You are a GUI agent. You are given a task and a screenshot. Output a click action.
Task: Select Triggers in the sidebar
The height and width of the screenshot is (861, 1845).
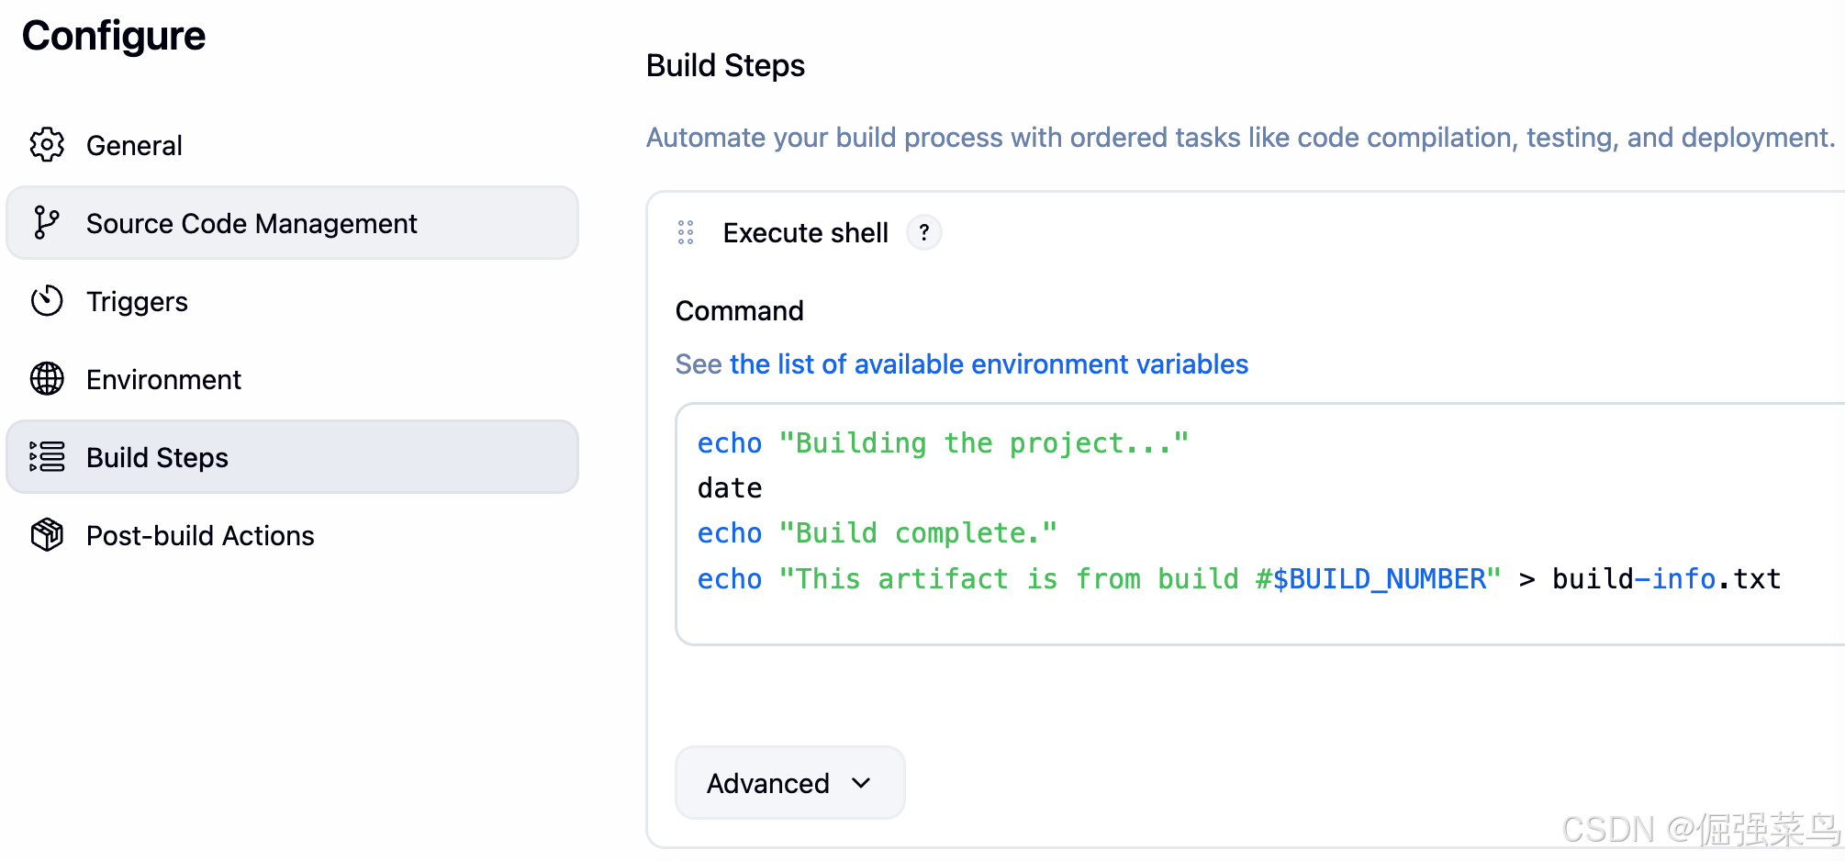click(137, 301)
